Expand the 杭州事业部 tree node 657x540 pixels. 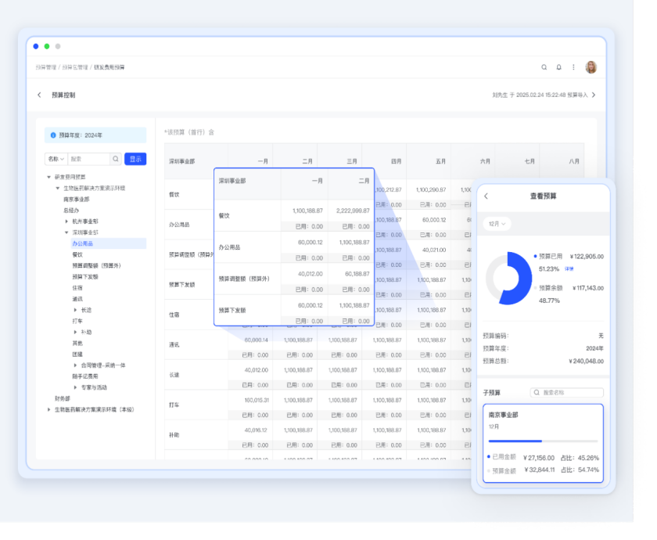click(x=66, y=221)
